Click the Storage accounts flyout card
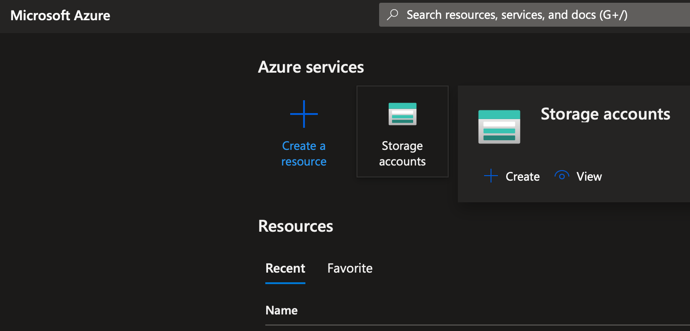Image resolution: width=690 pixels, height=331 pixels. pyautogui.click(x=573, y=143)
